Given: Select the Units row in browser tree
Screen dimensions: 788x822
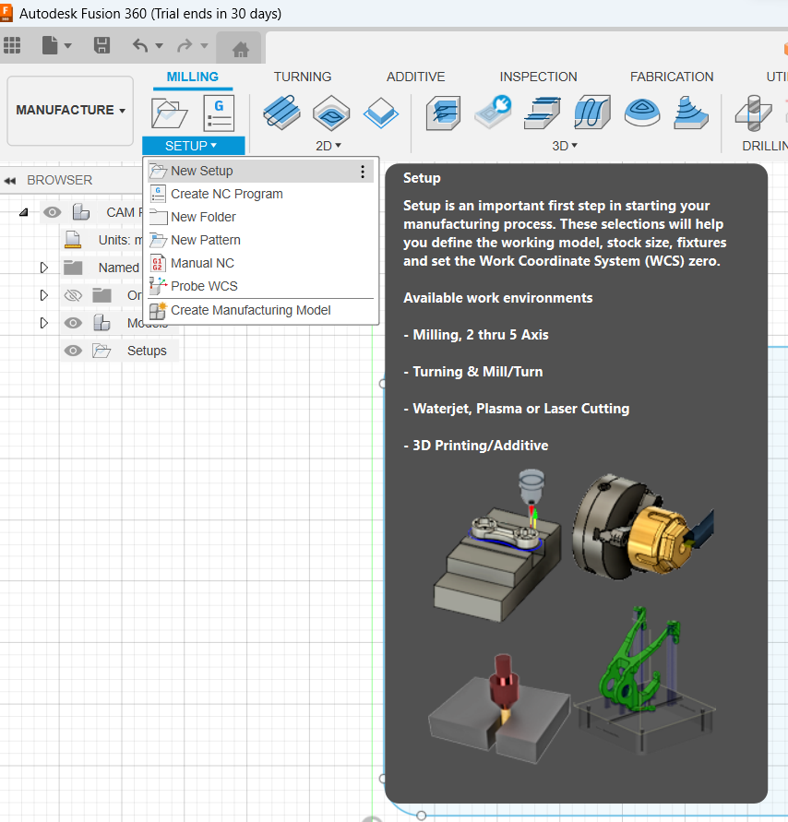Looking at the screenshot, I should 102,240.
